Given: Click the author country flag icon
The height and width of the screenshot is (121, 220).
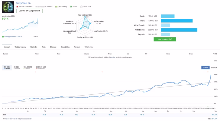Looking at the screenshot, I should point(17,7).
